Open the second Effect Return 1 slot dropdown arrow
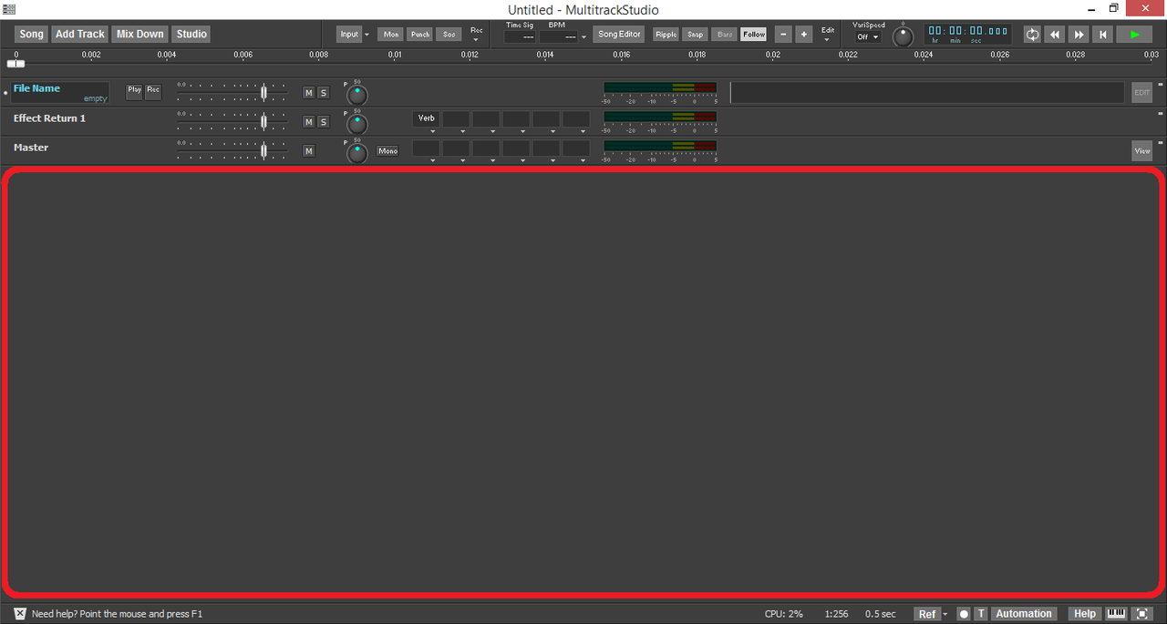 coord(462,131)
